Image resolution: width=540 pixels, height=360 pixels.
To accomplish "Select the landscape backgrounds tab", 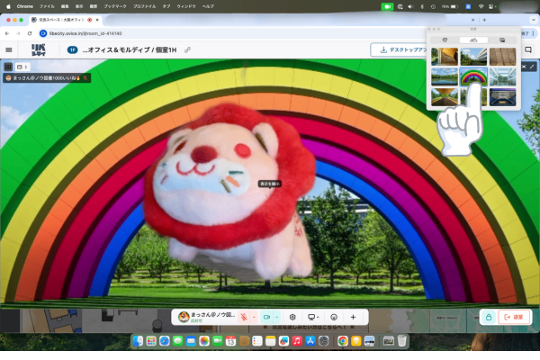I will 473,40.
